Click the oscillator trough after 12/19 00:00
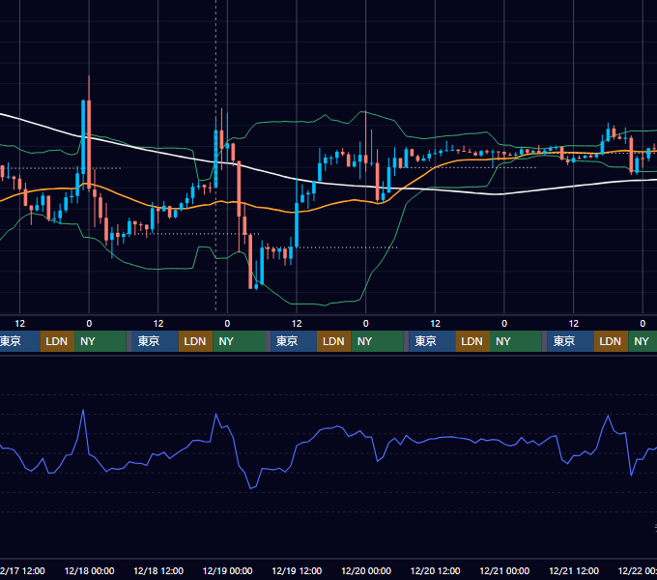 pyautogui.click(x=251, y=488)
